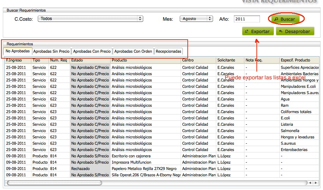Viewport: 323px width, 190px height.
Task: Click the Especif. Producto column header
Action: (299, 60)
